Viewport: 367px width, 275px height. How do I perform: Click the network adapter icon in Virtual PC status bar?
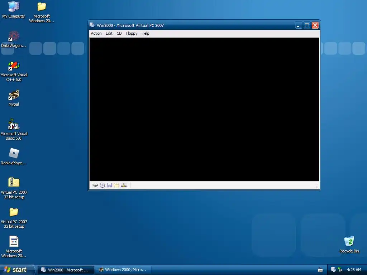[124, 185]
